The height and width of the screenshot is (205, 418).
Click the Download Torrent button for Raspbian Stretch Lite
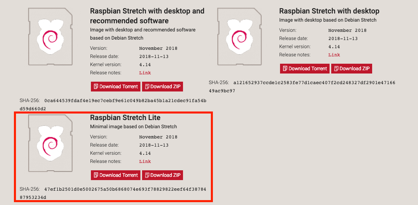[115, 175]
